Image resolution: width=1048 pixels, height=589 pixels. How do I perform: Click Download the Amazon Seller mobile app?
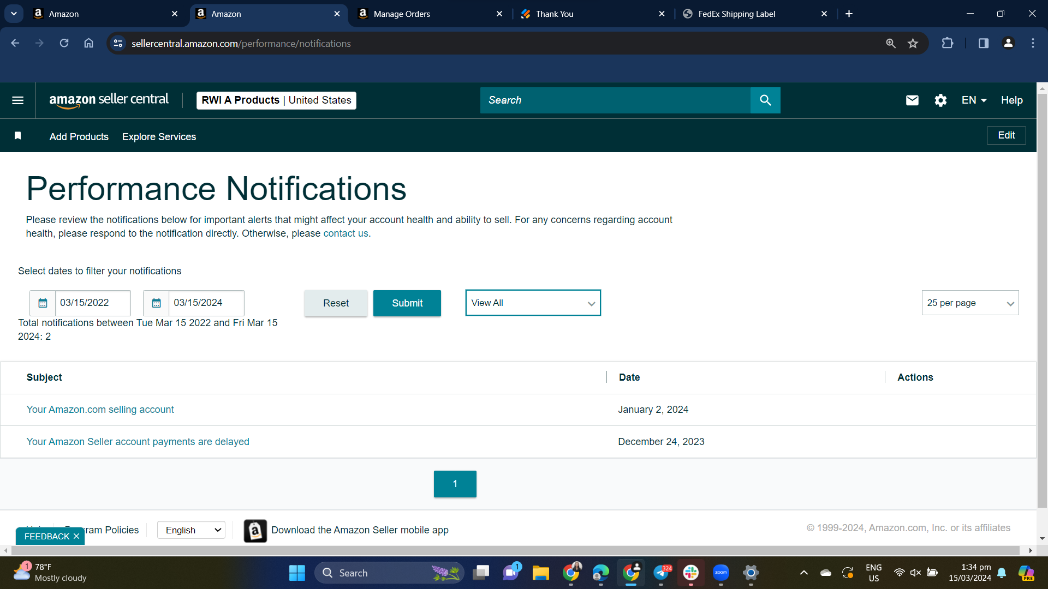(360, 530)
